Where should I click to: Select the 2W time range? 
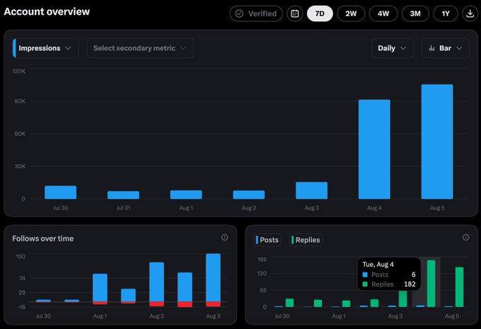coord(351,13)
